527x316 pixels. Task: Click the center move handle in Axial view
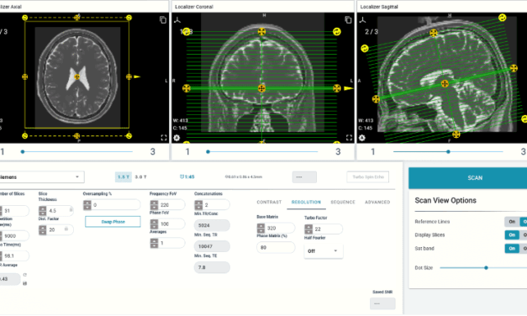coord(77,77)
